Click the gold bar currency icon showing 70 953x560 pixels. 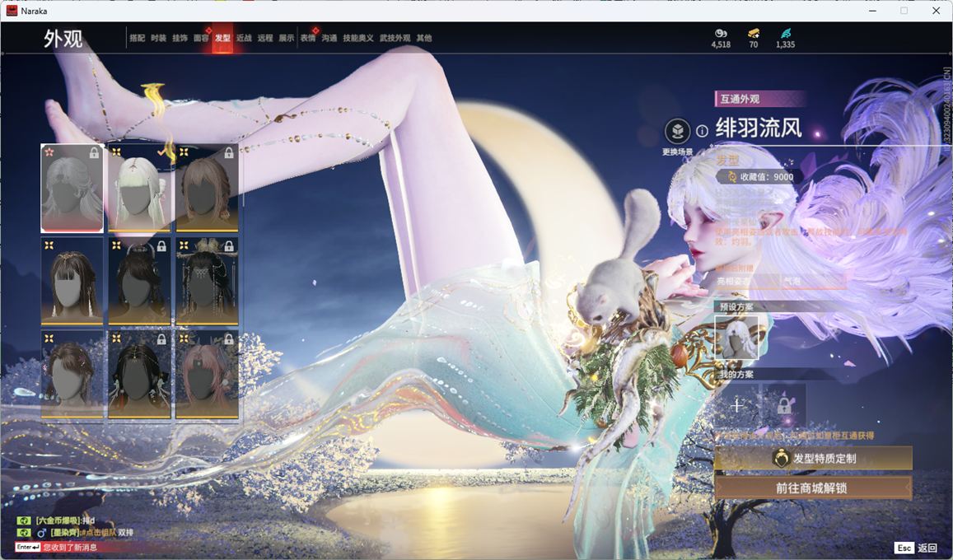point(754,33)
